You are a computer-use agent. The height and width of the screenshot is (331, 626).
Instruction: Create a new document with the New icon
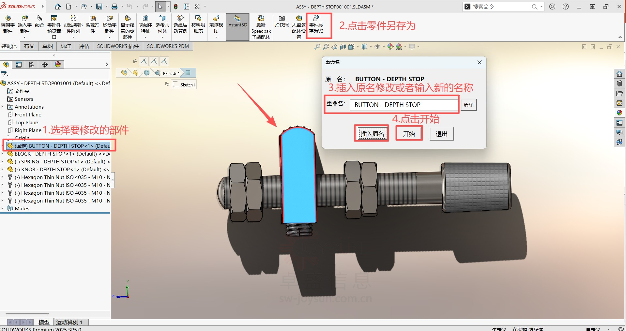coord(69,7)
